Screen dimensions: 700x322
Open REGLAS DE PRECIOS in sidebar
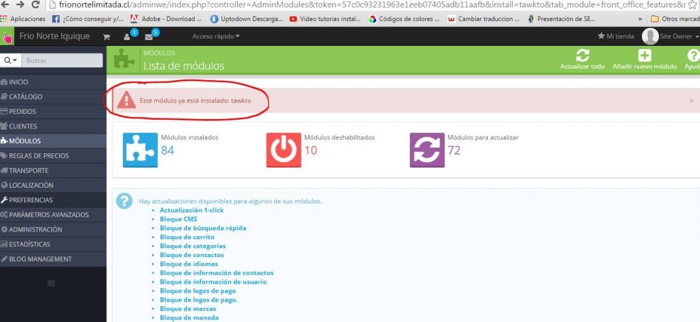[x=53, y=156]
